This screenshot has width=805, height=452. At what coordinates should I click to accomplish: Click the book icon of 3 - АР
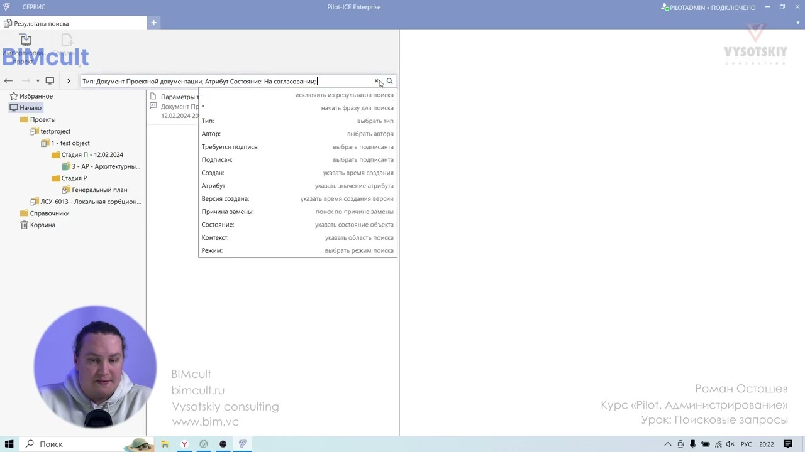(66, 166)
